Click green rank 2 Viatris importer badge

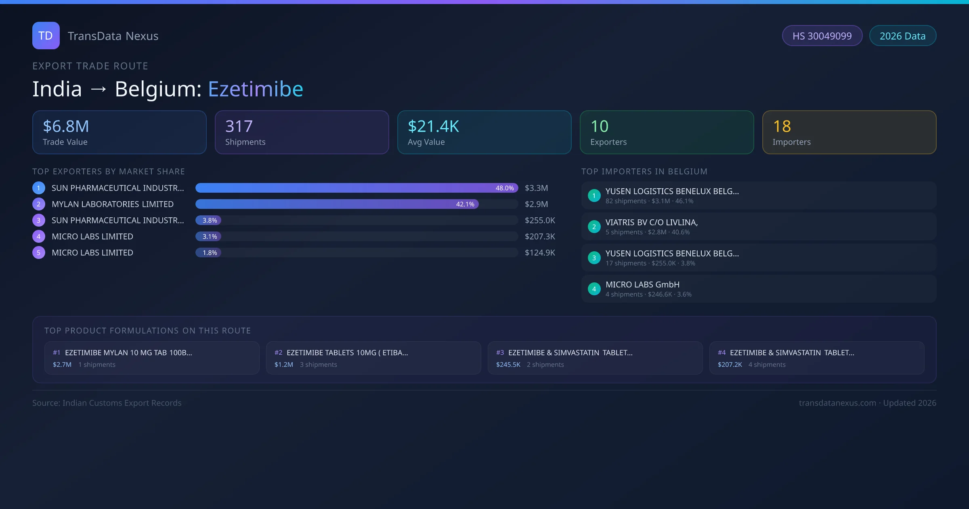pos(594,227)
